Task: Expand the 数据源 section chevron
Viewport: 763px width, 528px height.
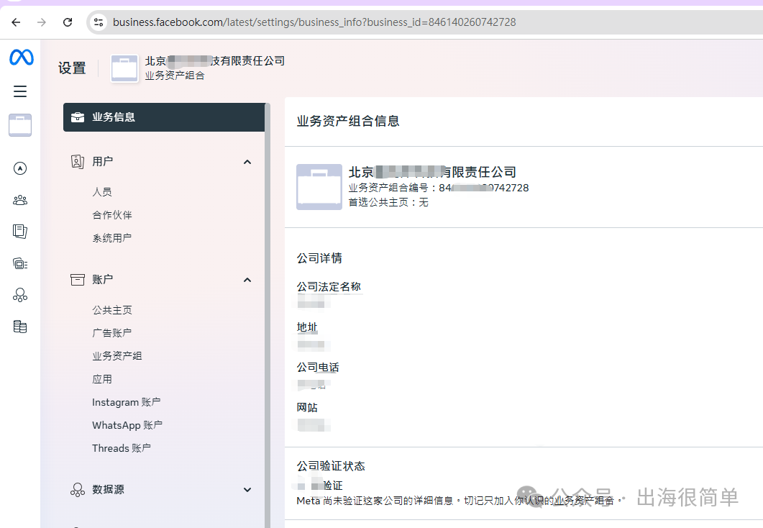Action: coord(247,490)
